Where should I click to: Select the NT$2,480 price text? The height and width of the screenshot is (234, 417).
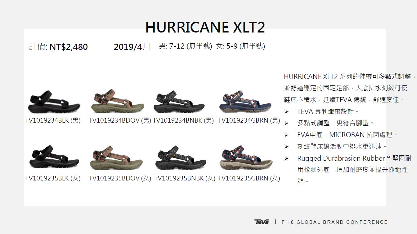69,47
